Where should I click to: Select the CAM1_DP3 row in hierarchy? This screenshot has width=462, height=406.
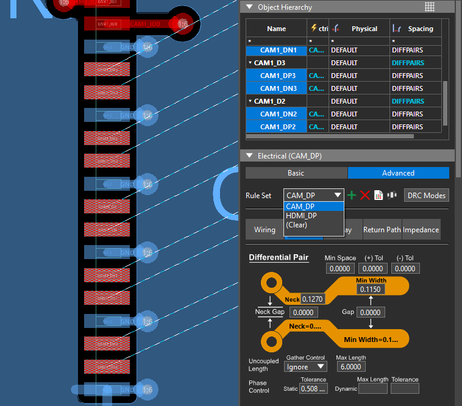[277, 76]
